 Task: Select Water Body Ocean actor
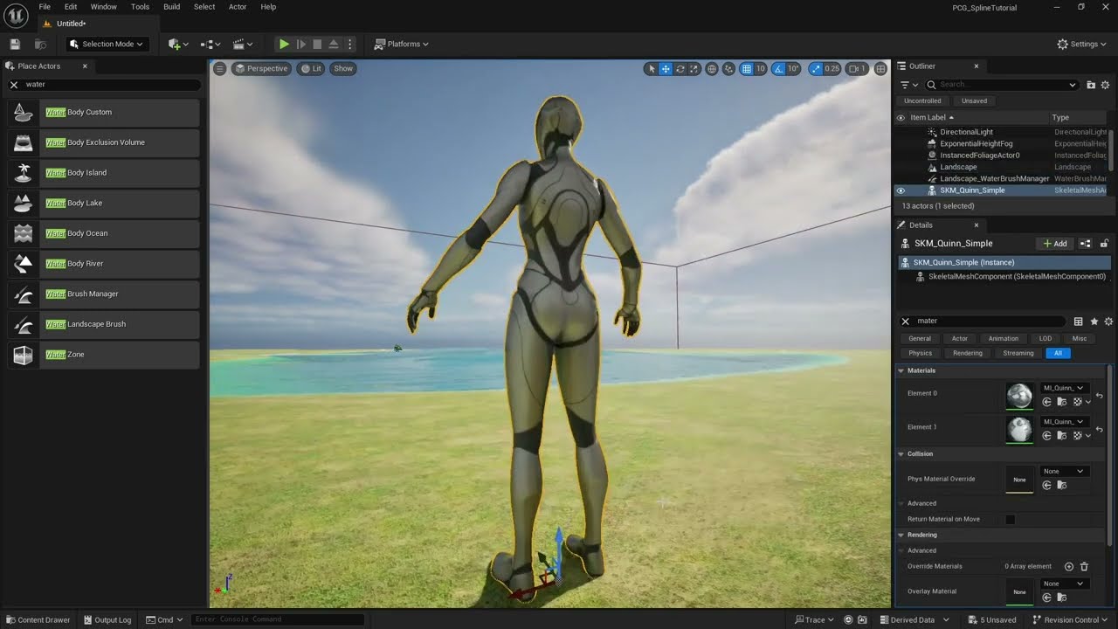(x=103, y=233)
